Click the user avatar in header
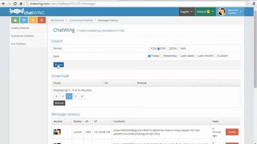Viewport: 257px width, 144px height. pyautogui.click(x=222, y=12)
